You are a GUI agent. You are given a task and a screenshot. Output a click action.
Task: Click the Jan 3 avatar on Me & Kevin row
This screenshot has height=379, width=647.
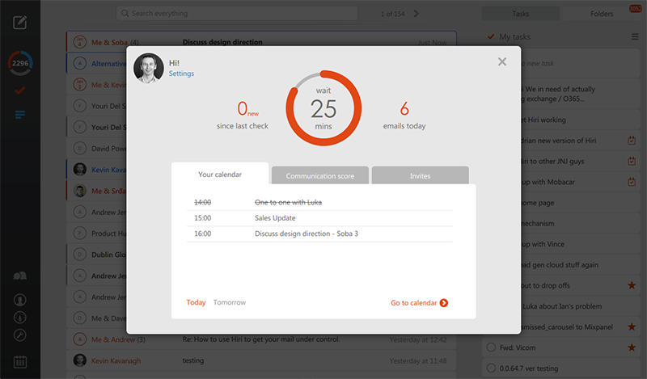79,85
